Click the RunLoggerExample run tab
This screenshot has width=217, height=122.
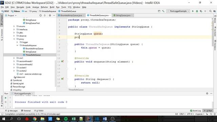point(23,94)
